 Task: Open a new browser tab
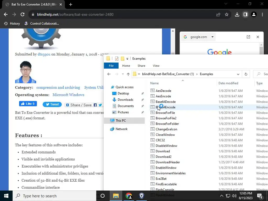tap(71, 5)
